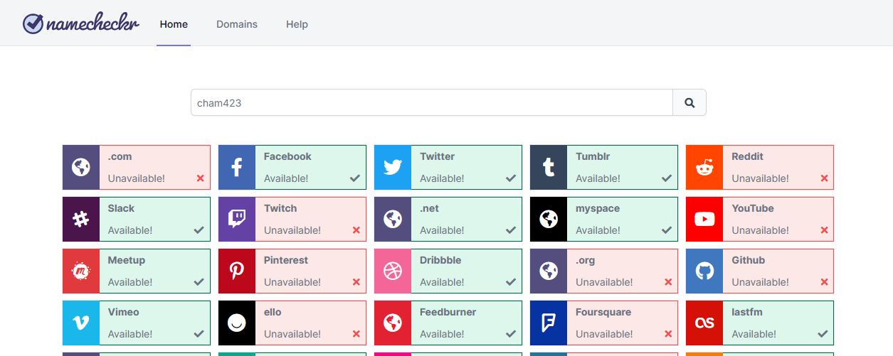
Task: Click the Pinterest logo icon
Action: coord(237,271)
